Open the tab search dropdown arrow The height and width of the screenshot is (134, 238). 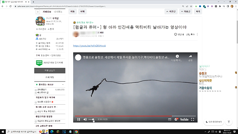pos(219,2)
